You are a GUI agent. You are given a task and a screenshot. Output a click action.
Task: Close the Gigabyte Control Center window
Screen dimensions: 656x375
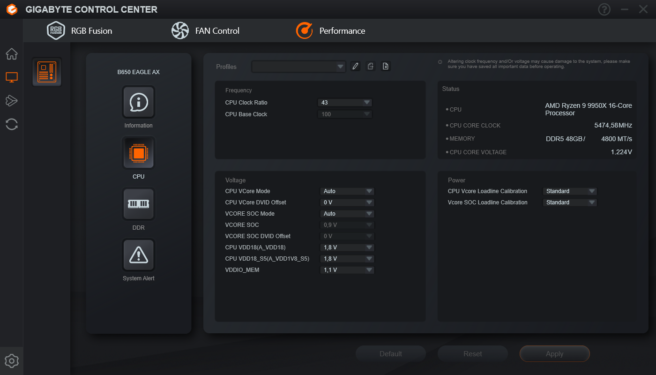click(643, 9)
